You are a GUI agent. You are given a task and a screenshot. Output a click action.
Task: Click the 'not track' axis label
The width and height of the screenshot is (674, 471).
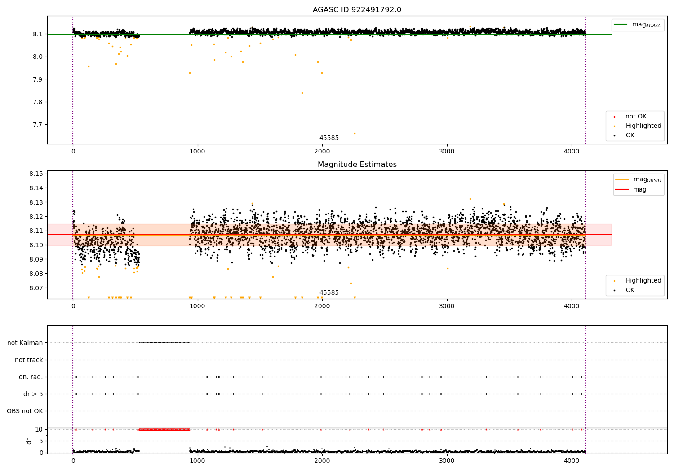tap(29, 360)
